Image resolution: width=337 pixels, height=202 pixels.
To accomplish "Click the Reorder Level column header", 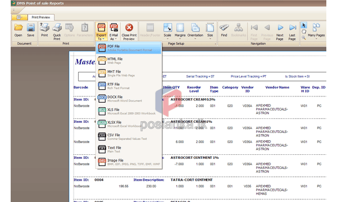I will (x=194, y=89).
